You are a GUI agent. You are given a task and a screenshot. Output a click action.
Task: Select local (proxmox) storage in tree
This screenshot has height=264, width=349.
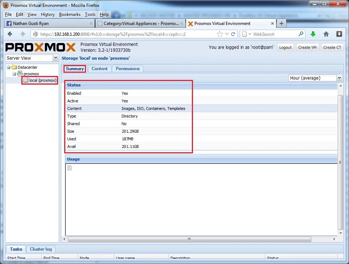point(43,80)
